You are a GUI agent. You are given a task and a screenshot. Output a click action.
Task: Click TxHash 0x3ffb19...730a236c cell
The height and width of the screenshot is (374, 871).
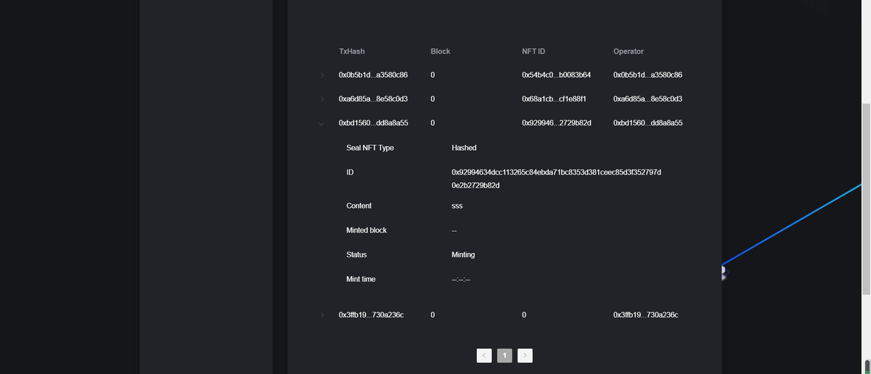[371, 315]
